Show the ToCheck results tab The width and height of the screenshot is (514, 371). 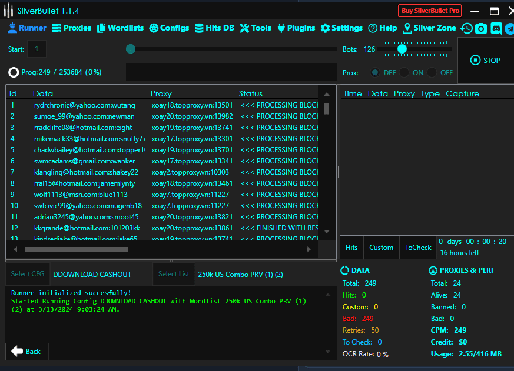(x=418, y=248)
